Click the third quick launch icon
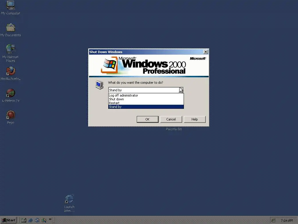This screenshot has width=298, height=224. click(x=37, y=220)
